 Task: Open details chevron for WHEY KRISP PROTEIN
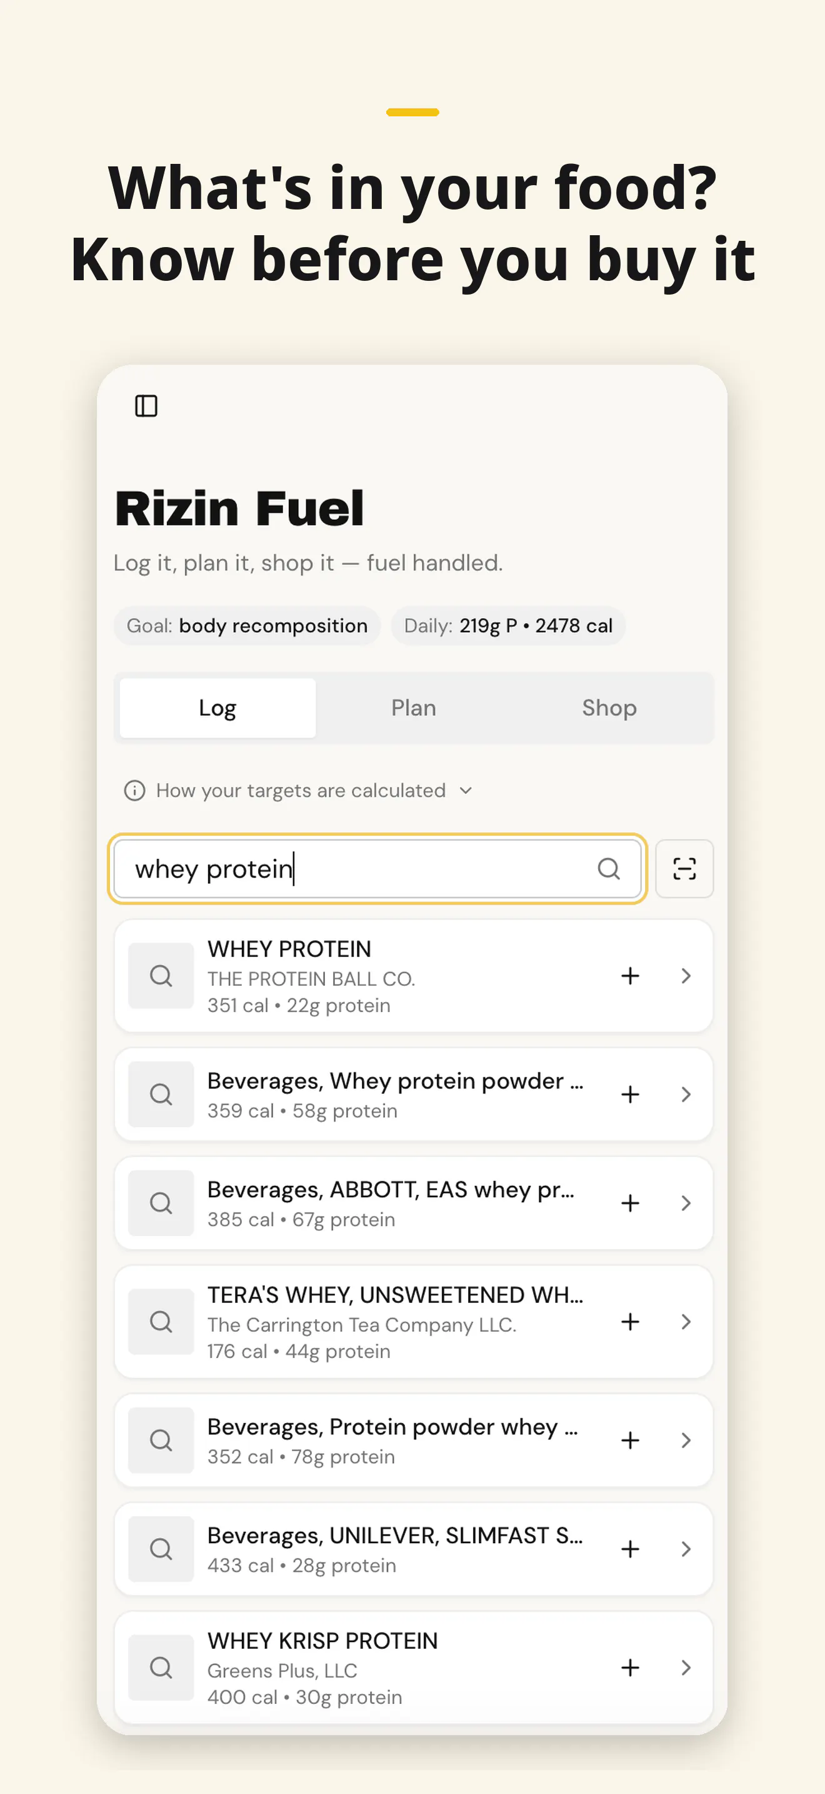point(686,1667)
